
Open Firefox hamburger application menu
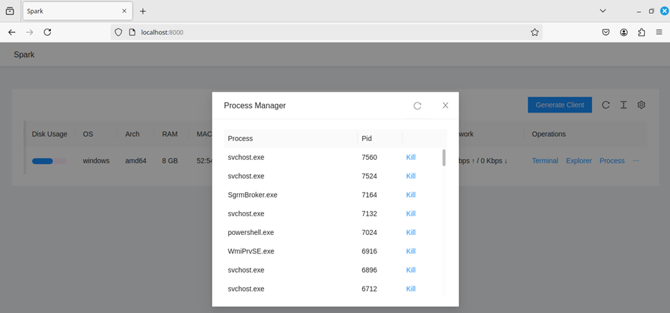pyautogui.click(x=659, y=32)
